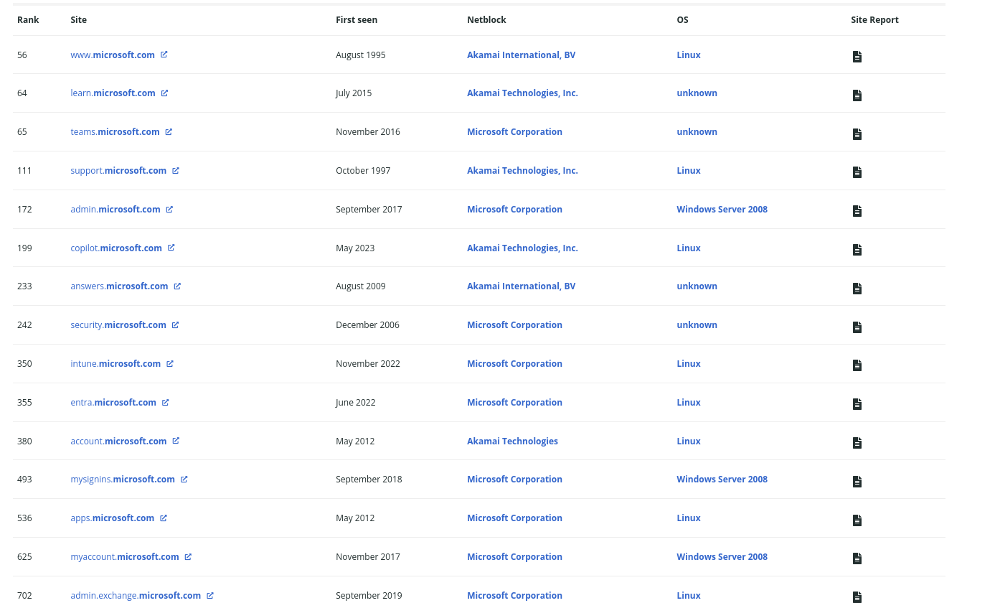Image resolution: width=1000 pixels, height=603 pixels.
Task: Click external link icon beside admin.exchange.microsoft.com
Action: [209, 596]
